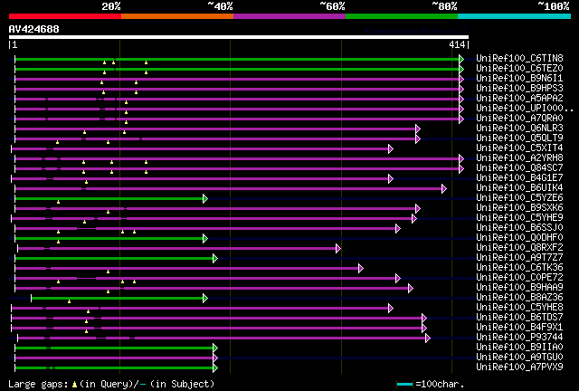Click the cyan 100char scale bar
Screen dimensions: 579x391
[404, 385]
